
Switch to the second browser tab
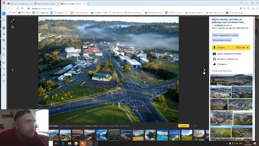pyautogui.click(x=47, y=4)
